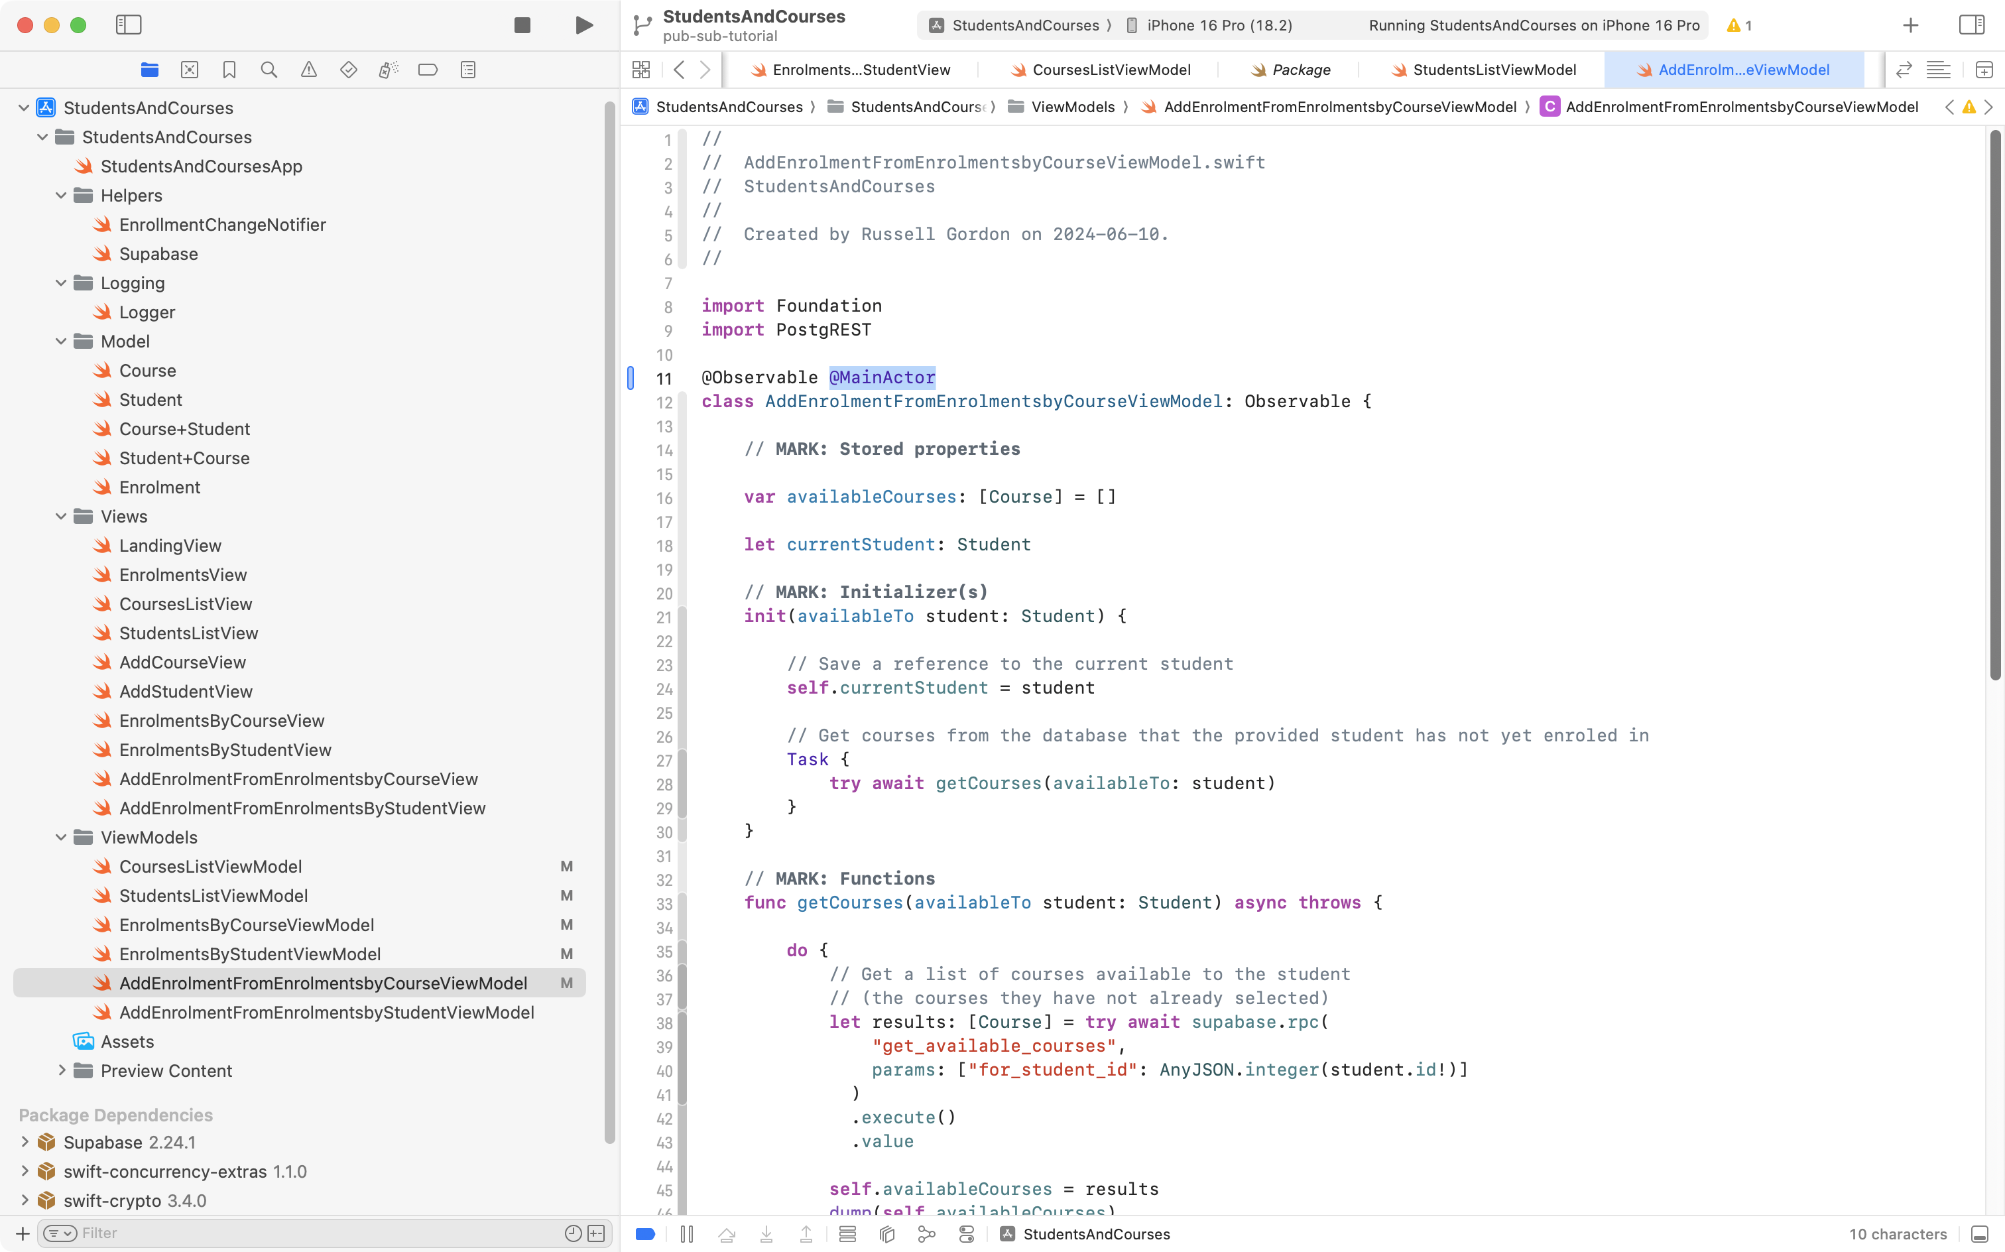The height and width of the screenshot is (1252, 2005).
Task: Click the Debug Memory Graph icon
Action: [926, 1234]
